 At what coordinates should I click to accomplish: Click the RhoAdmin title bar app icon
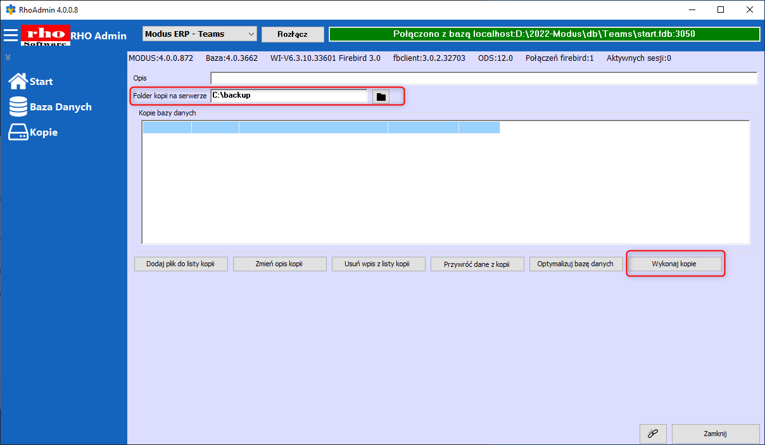coord(9,10)
